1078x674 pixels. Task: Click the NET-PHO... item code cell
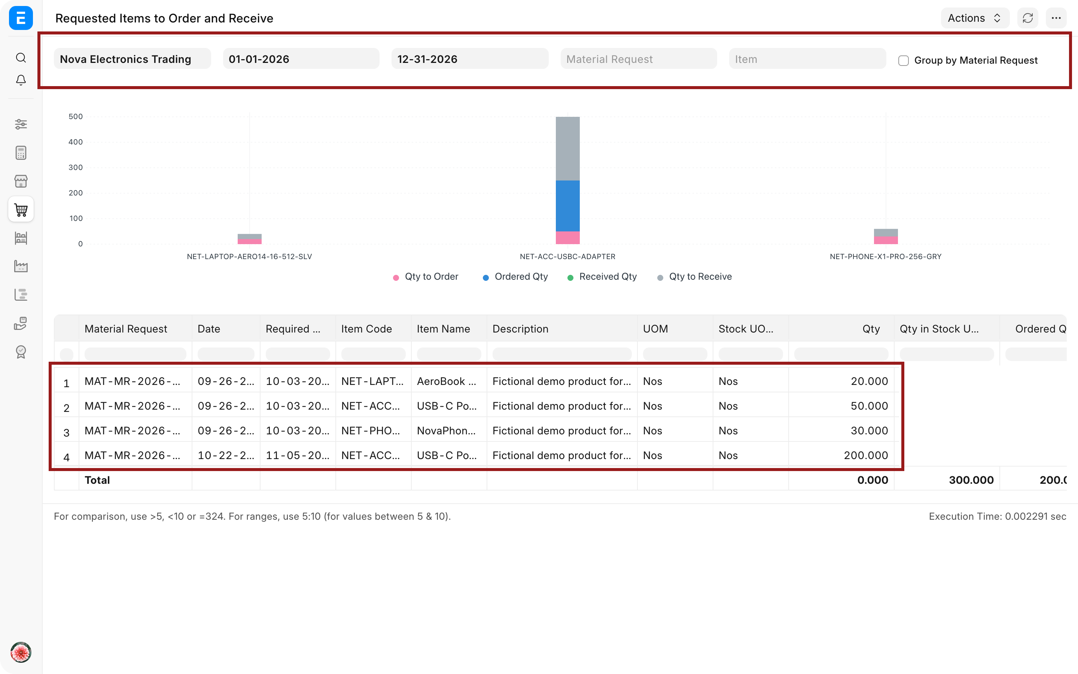(x=373, y=431)
